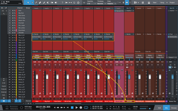Pick the Eraser tool
This screenshot has width=178, height=111.
tap(40, 3)
